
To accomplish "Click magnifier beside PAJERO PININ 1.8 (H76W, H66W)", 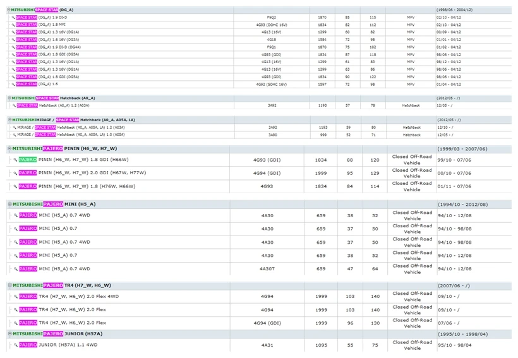I will [x=15, y=187].
